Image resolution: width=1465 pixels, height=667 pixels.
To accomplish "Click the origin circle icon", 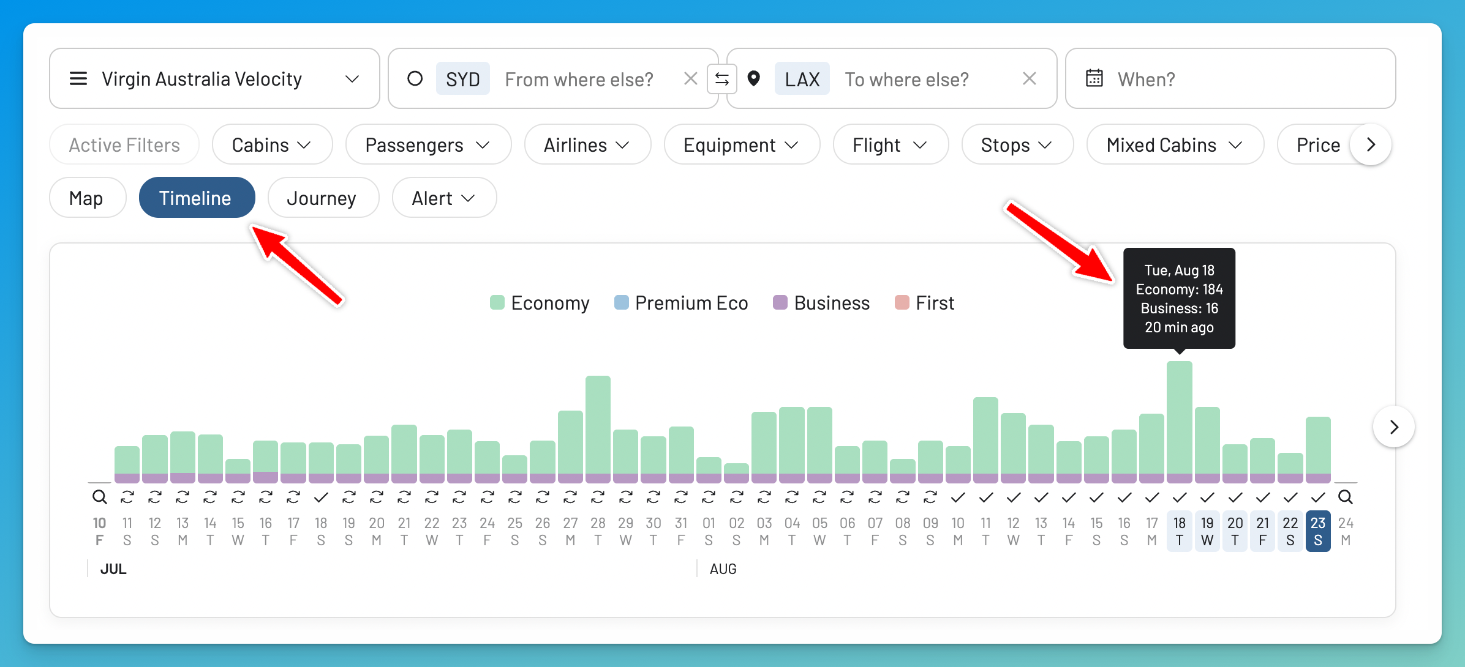I will 415,79.
